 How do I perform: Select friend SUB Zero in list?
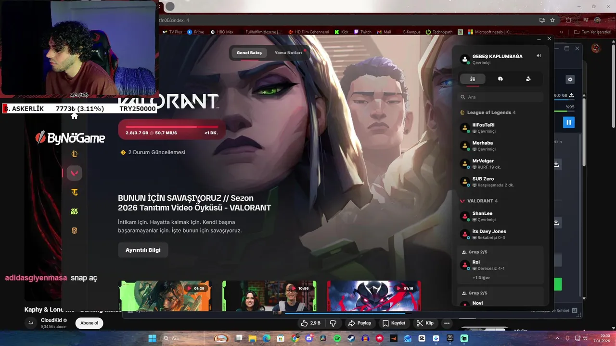(500, 182)
